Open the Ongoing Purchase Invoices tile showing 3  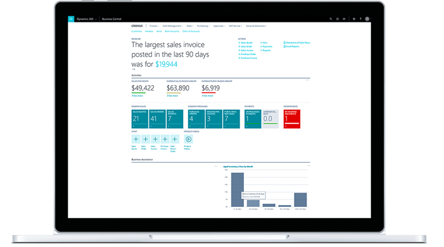pyautogui.click(x=214, y=119)
